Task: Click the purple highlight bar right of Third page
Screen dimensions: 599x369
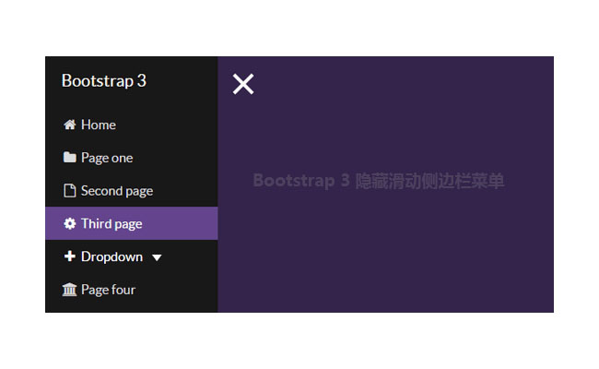Action: click(x=184, y=224)
